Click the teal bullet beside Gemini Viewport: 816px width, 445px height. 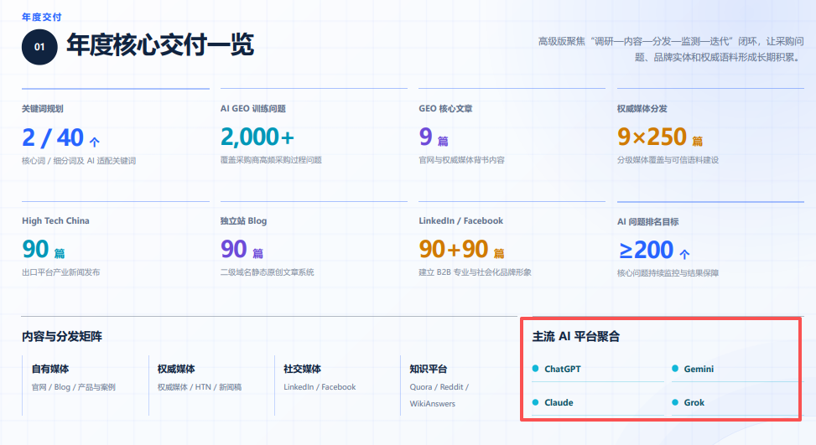pyautogui.click(x=675, y=369)
